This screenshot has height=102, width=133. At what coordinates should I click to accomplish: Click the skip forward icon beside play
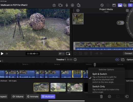[7, 54]
